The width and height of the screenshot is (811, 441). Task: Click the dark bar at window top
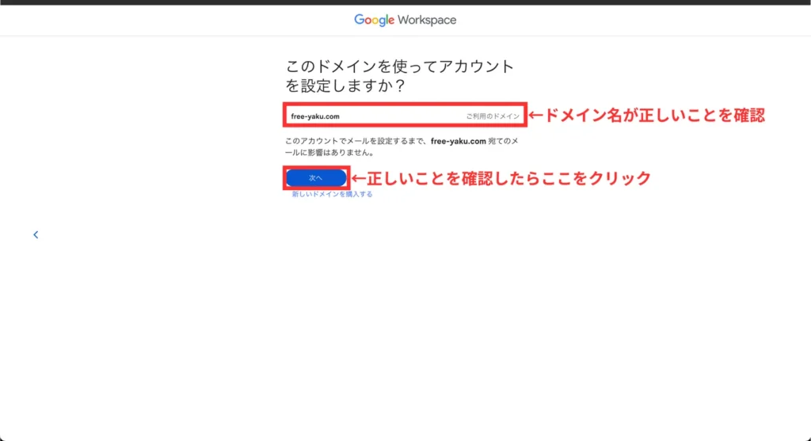pos(405,2)
